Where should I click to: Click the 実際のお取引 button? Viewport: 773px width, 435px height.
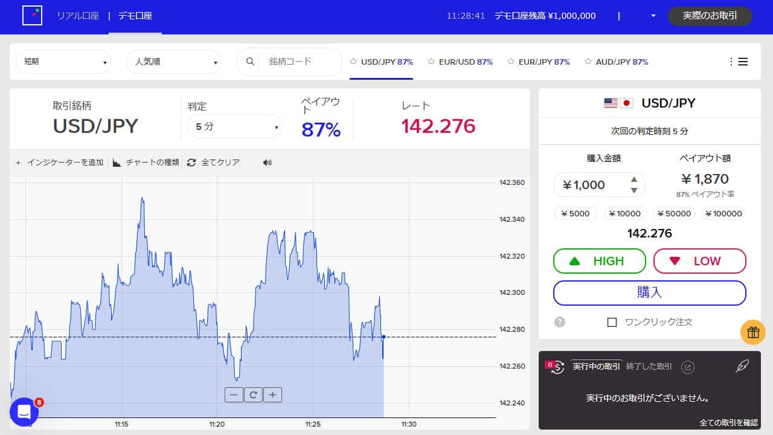click(x=710, y=16)
